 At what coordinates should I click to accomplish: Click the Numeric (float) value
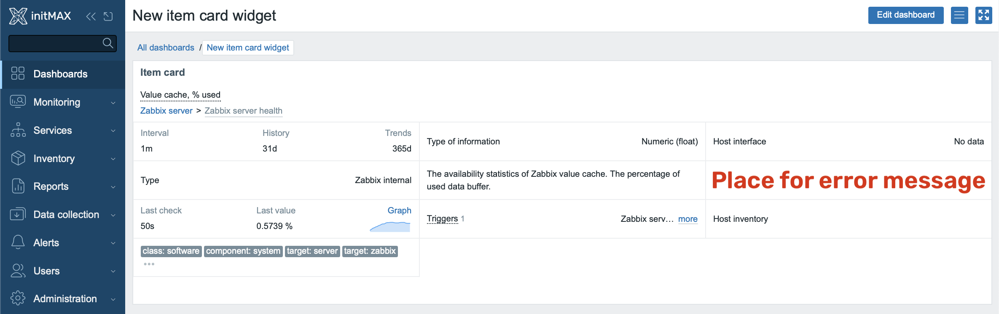[669, 141]
